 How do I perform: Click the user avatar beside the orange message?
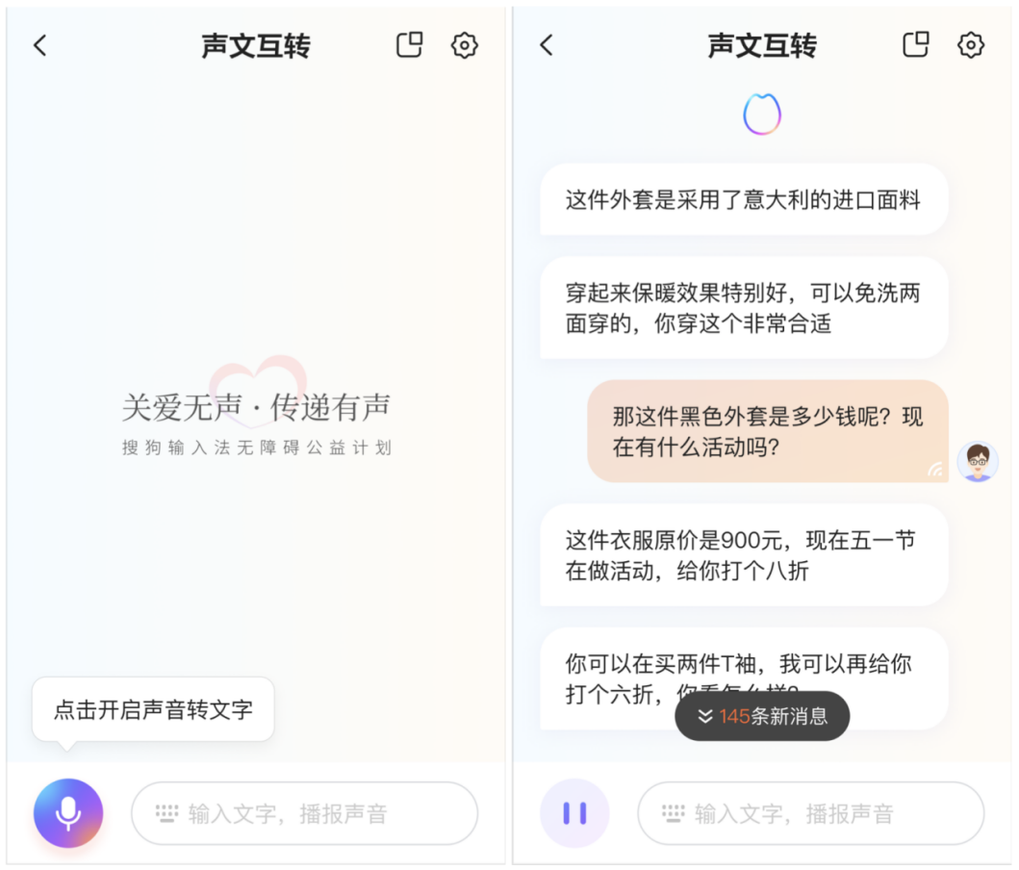pos(978,461)
